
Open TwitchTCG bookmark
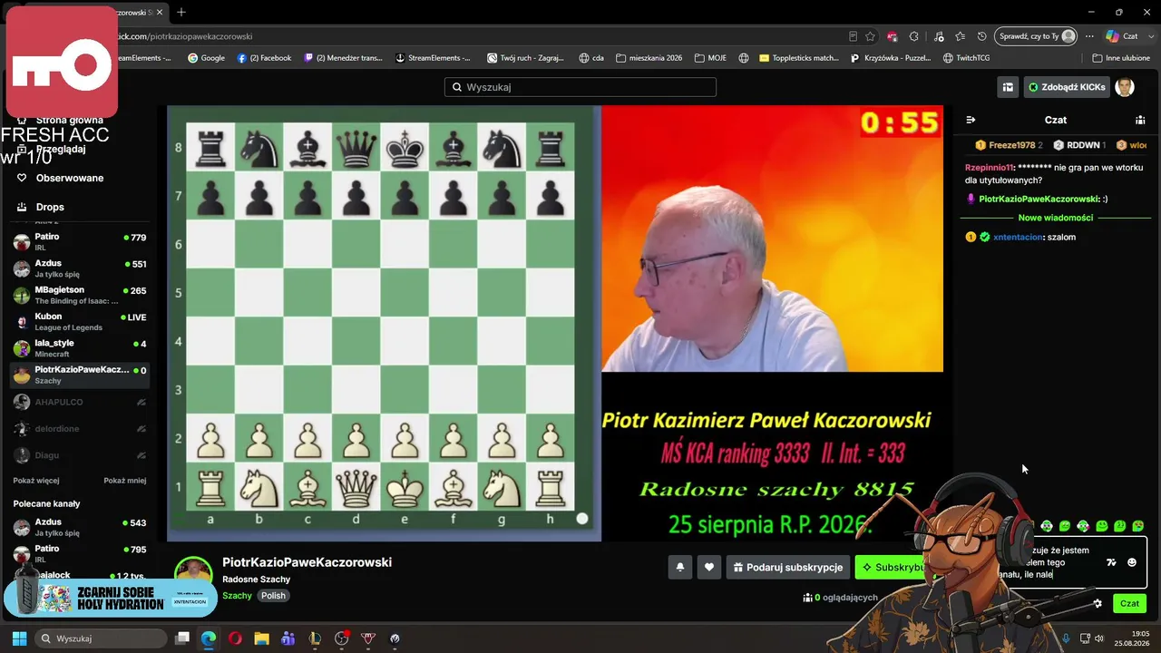pyautogui.click(x=966, y=58)
